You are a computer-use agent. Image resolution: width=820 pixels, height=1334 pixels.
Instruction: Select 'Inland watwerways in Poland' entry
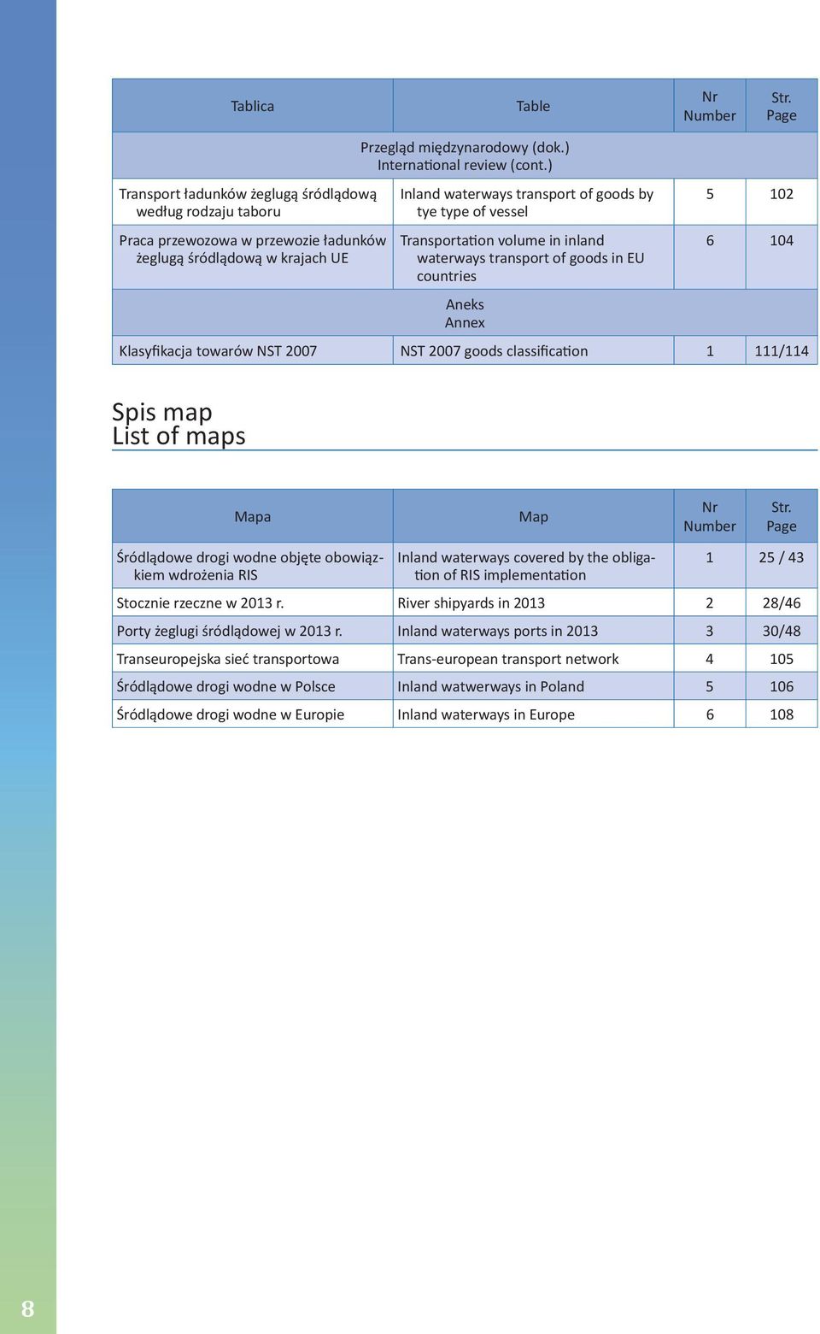click(x=490, y=686)
